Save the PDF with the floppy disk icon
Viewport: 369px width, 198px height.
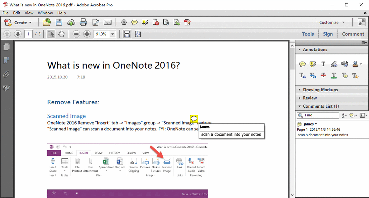59,22
